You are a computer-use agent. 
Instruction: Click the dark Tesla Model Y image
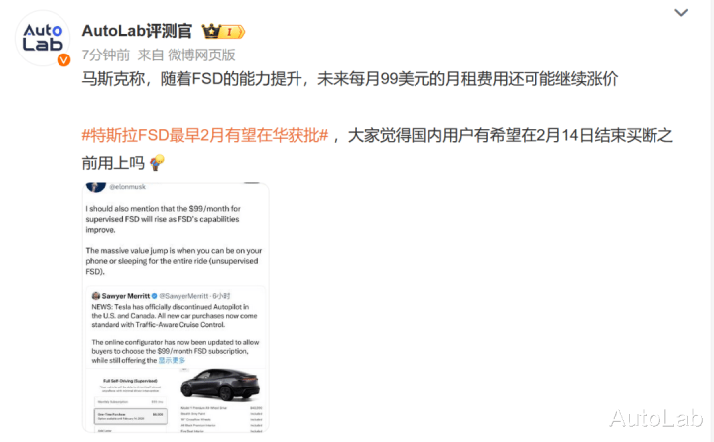pos(220,385)
